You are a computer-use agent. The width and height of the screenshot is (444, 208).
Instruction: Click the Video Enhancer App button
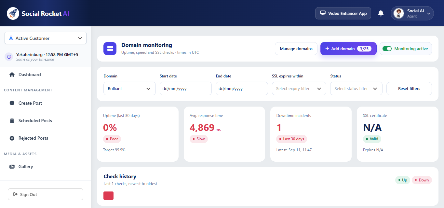[343, 13]
